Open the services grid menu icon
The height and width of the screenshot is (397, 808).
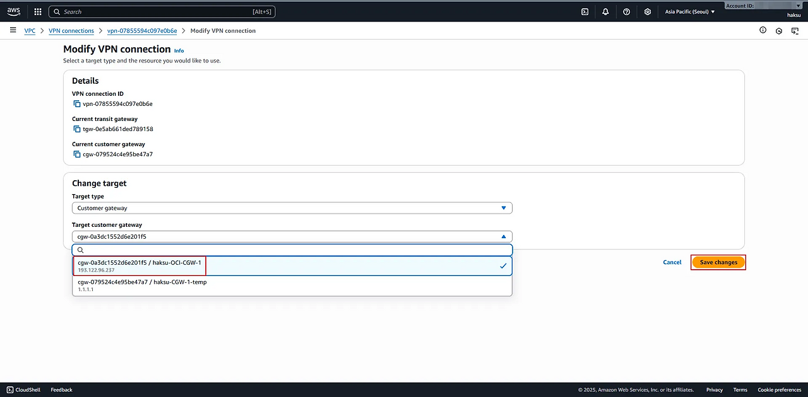click(38, 11)
